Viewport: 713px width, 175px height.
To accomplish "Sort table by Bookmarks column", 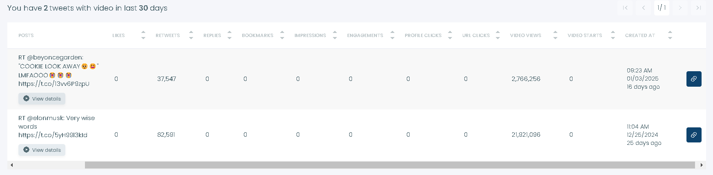I will coord(282,35).
